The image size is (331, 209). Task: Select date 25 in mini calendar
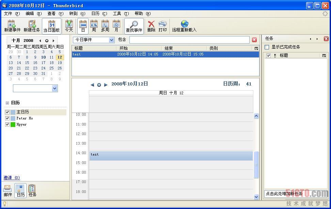[51, 68]
